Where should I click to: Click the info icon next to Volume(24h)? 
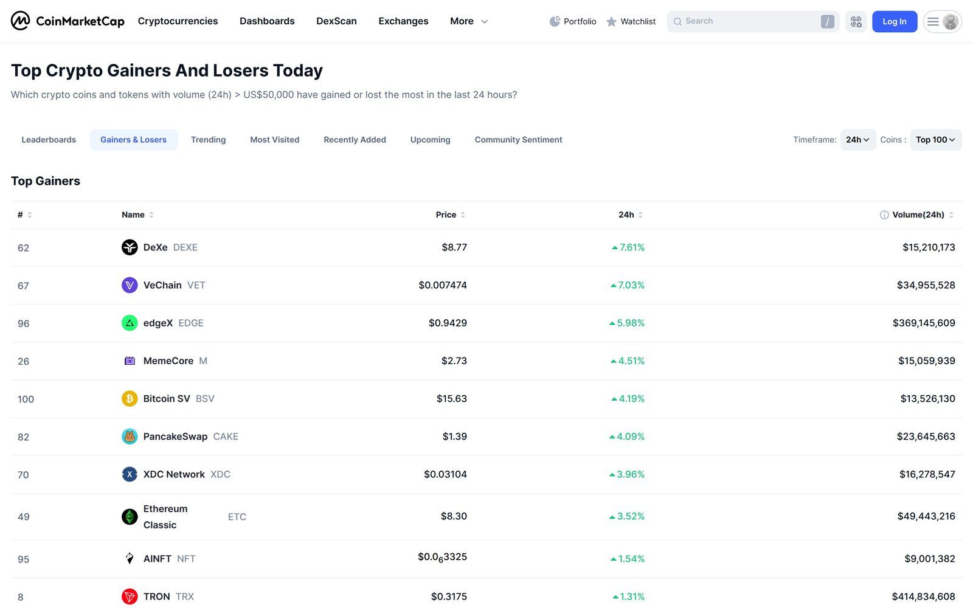pos(883,215)
